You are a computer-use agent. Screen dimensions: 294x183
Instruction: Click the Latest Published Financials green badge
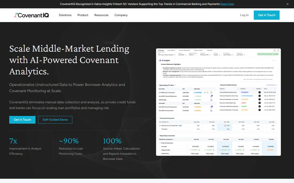click(x=268, y=54)
